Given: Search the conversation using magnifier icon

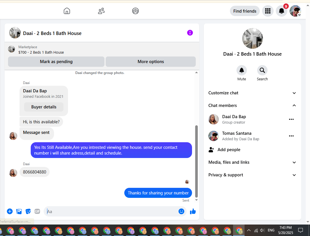Looking at the screenshot, I should (262, 70).
